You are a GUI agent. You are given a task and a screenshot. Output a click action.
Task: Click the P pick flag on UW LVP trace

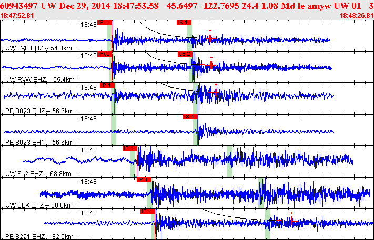tap(105, 23)
